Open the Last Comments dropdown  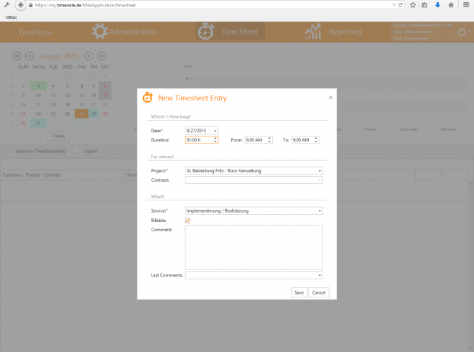[x=320, y=275]
